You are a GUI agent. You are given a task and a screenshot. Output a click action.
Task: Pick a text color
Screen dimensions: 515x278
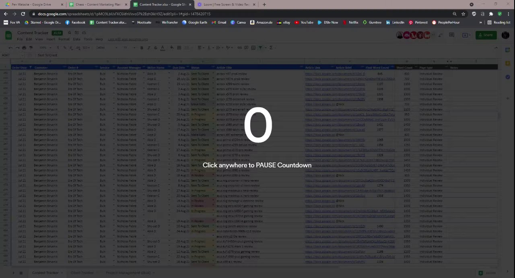tap(163, 47)
